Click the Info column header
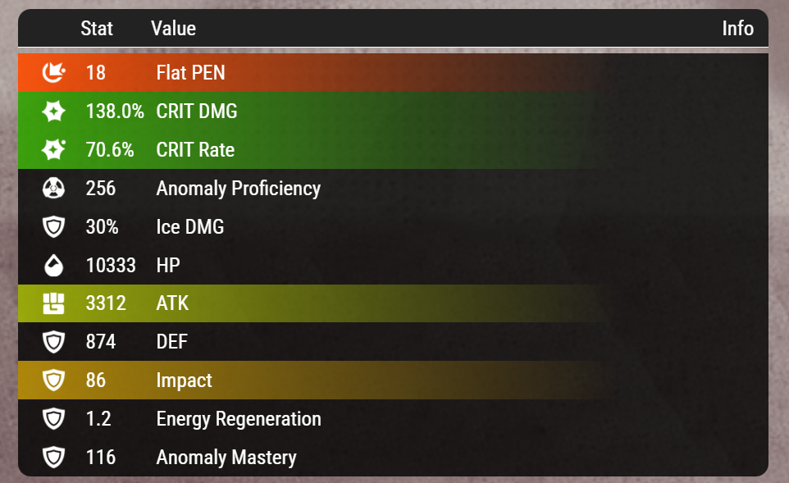The width and height of the screenshot is (789, 483). [737, 28]
